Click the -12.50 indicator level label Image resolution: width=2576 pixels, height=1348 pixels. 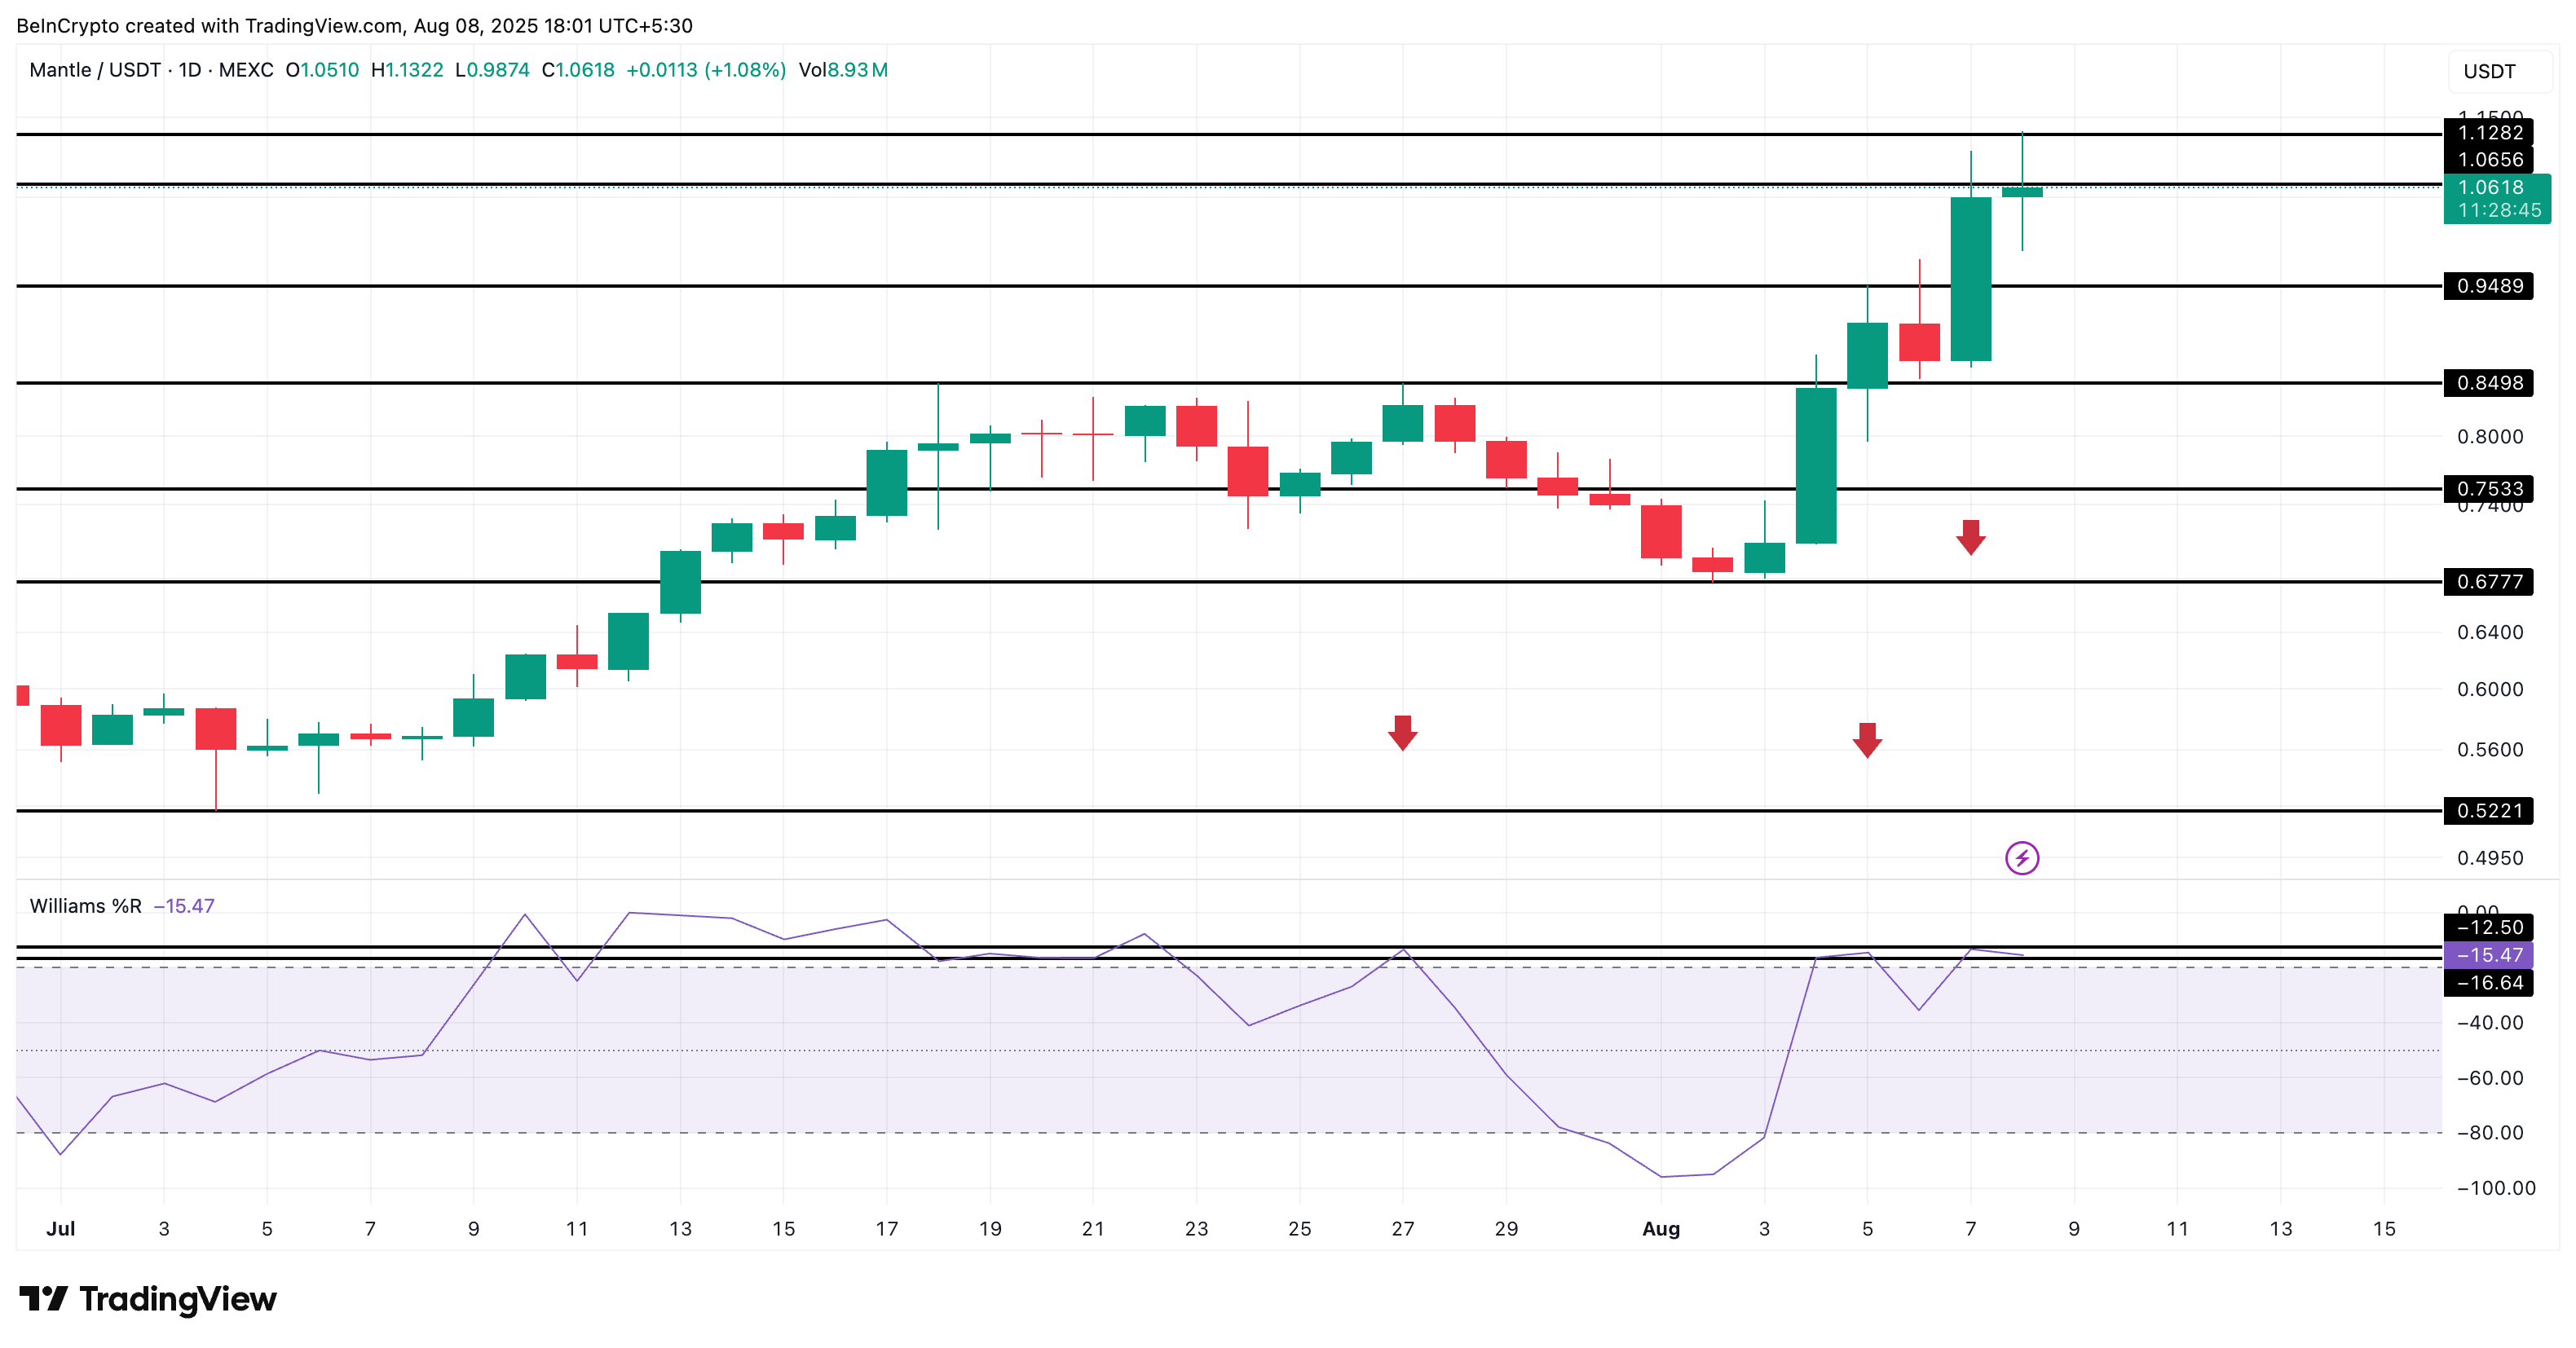point(2488,927)
